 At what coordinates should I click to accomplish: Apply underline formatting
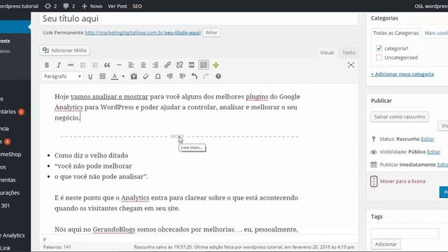90,76
